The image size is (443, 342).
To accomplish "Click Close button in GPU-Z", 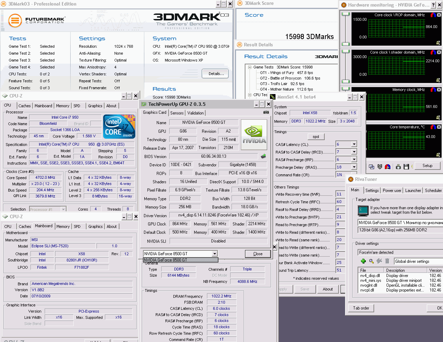I will [x=258, y=254].
